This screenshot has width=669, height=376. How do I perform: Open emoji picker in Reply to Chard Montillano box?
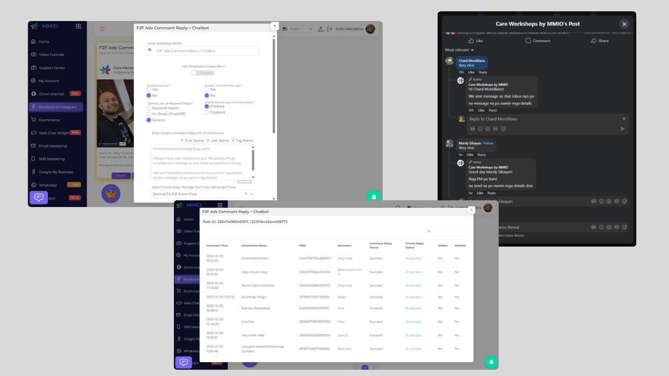[x=480, y=129]
